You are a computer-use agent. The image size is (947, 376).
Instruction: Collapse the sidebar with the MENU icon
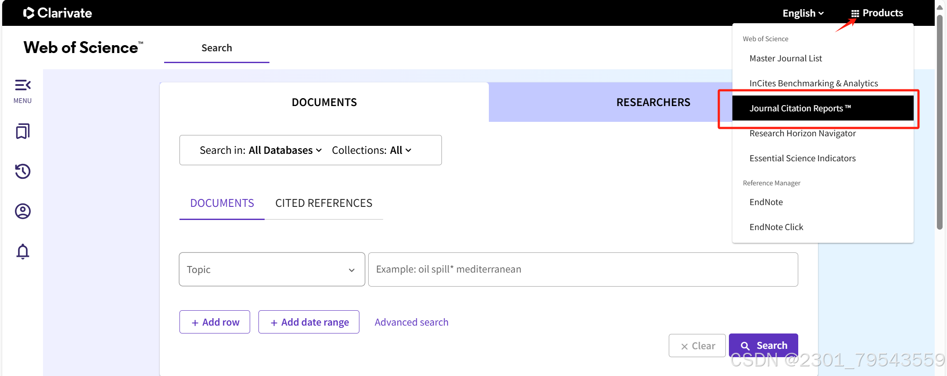click(23, 91)
